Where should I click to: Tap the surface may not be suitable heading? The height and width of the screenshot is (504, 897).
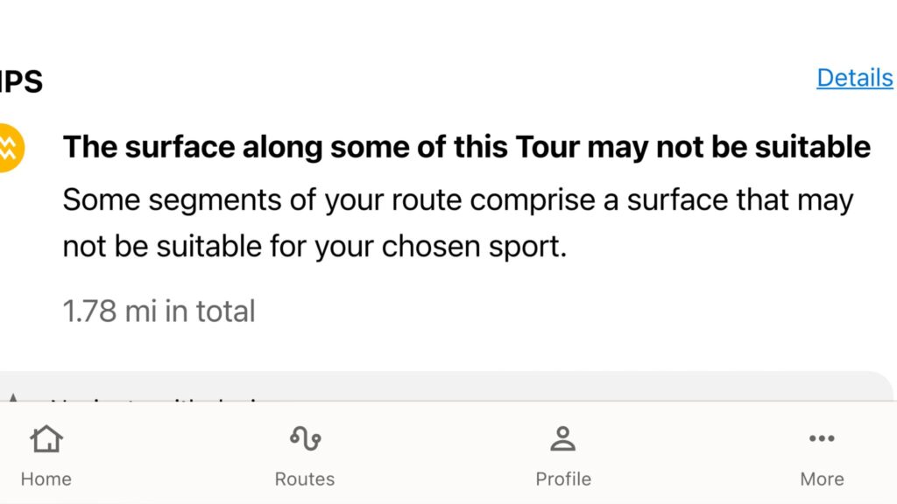[x=466, y=147]
